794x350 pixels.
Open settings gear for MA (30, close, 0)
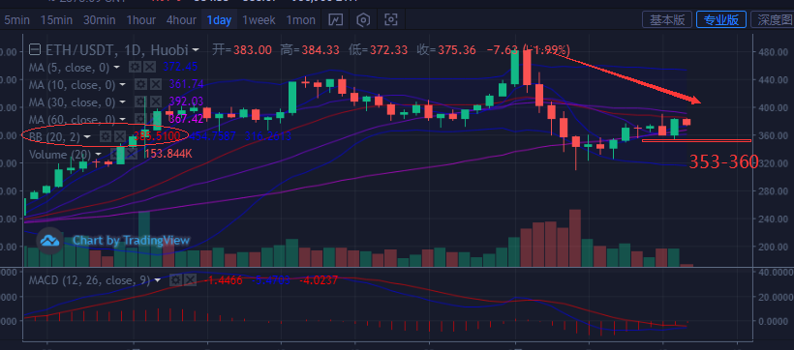tap(140, 102)
